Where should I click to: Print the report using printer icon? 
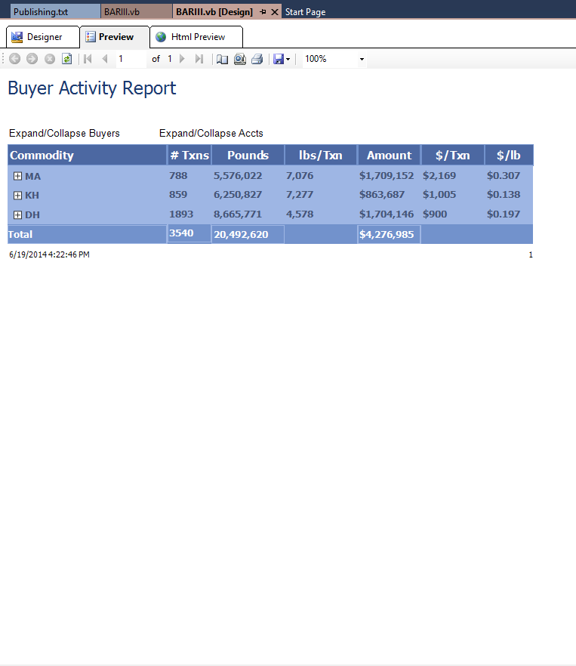point(257,59)
